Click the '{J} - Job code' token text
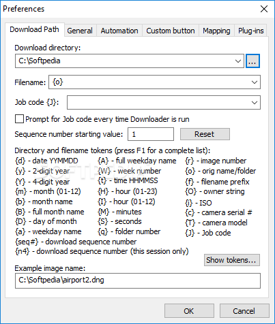The width and height of the screenshot is (275, 324). (208, 233)
